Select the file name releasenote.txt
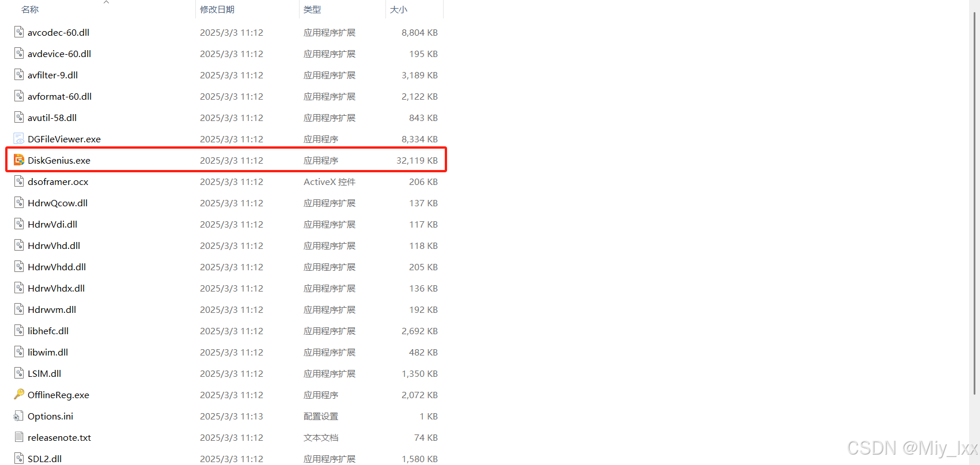Screen dimensions: 980x465 pyautogui.click(x=59, y=438)
